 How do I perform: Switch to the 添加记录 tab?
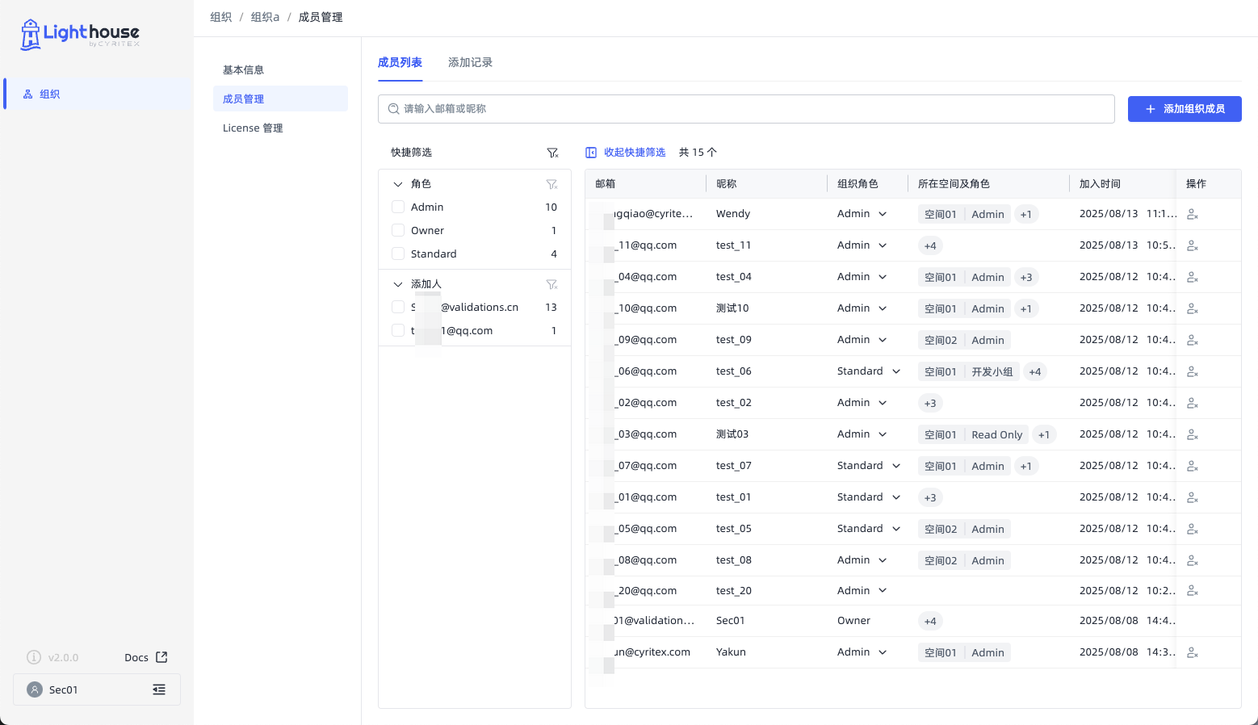[470, 62]
